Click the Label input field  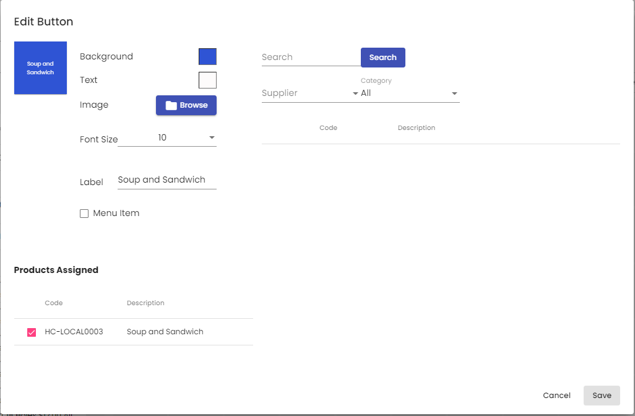click(167, 180)
